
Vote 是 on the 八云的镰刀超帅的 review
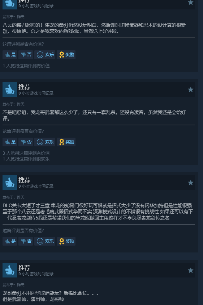[10, 55]
